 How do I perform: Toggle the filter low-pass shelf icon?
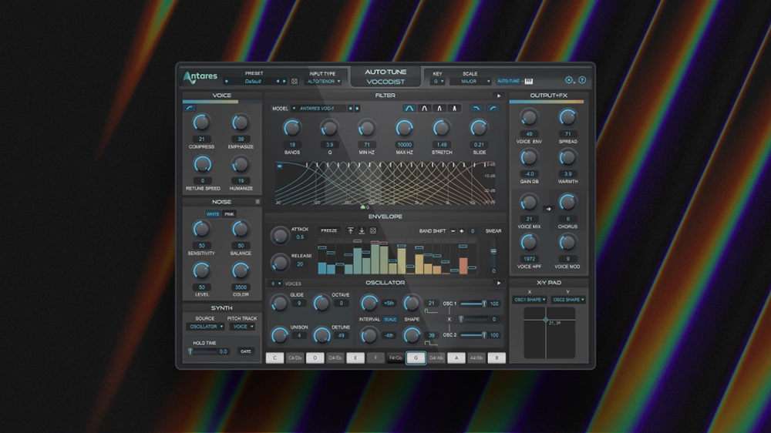(476, 108)
